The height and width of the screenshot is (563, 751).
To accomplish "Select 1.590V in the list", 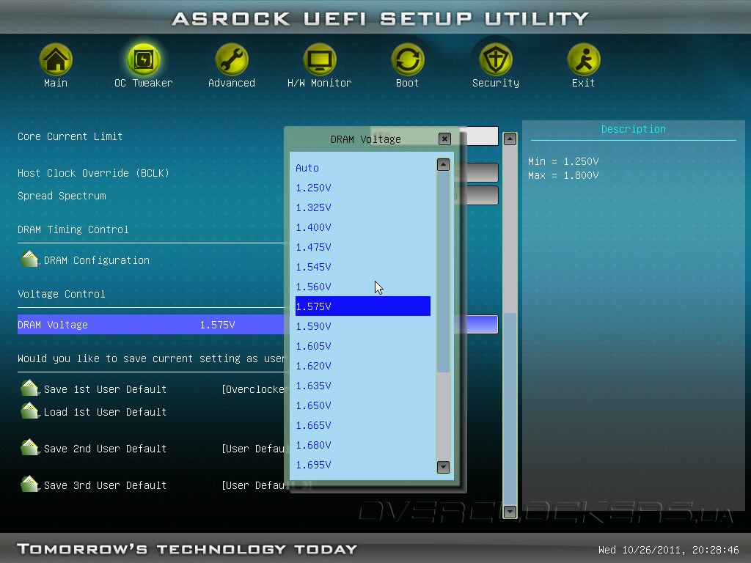I will point(362,326).
